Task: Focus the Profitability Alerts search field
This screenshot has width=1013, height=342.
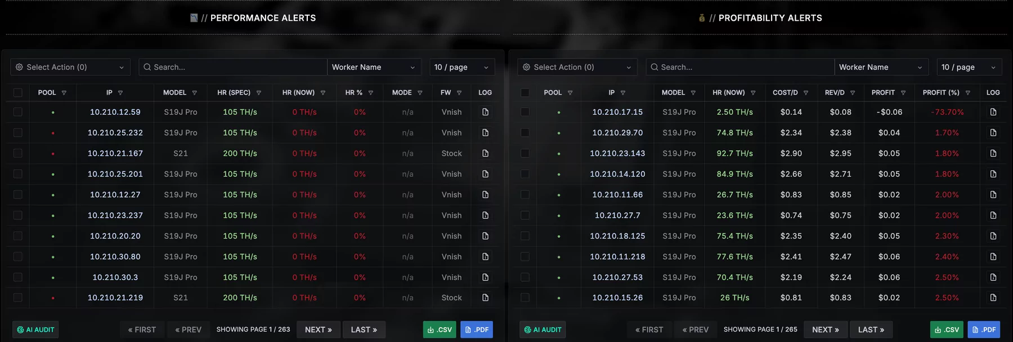Action: point(740,67)
